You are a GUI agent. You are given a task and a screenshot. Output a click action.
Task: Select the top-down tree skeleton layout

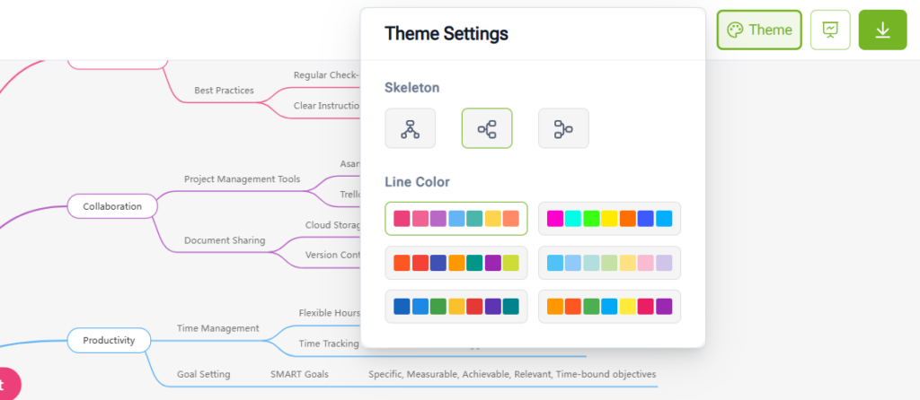(x=411, y=128)
